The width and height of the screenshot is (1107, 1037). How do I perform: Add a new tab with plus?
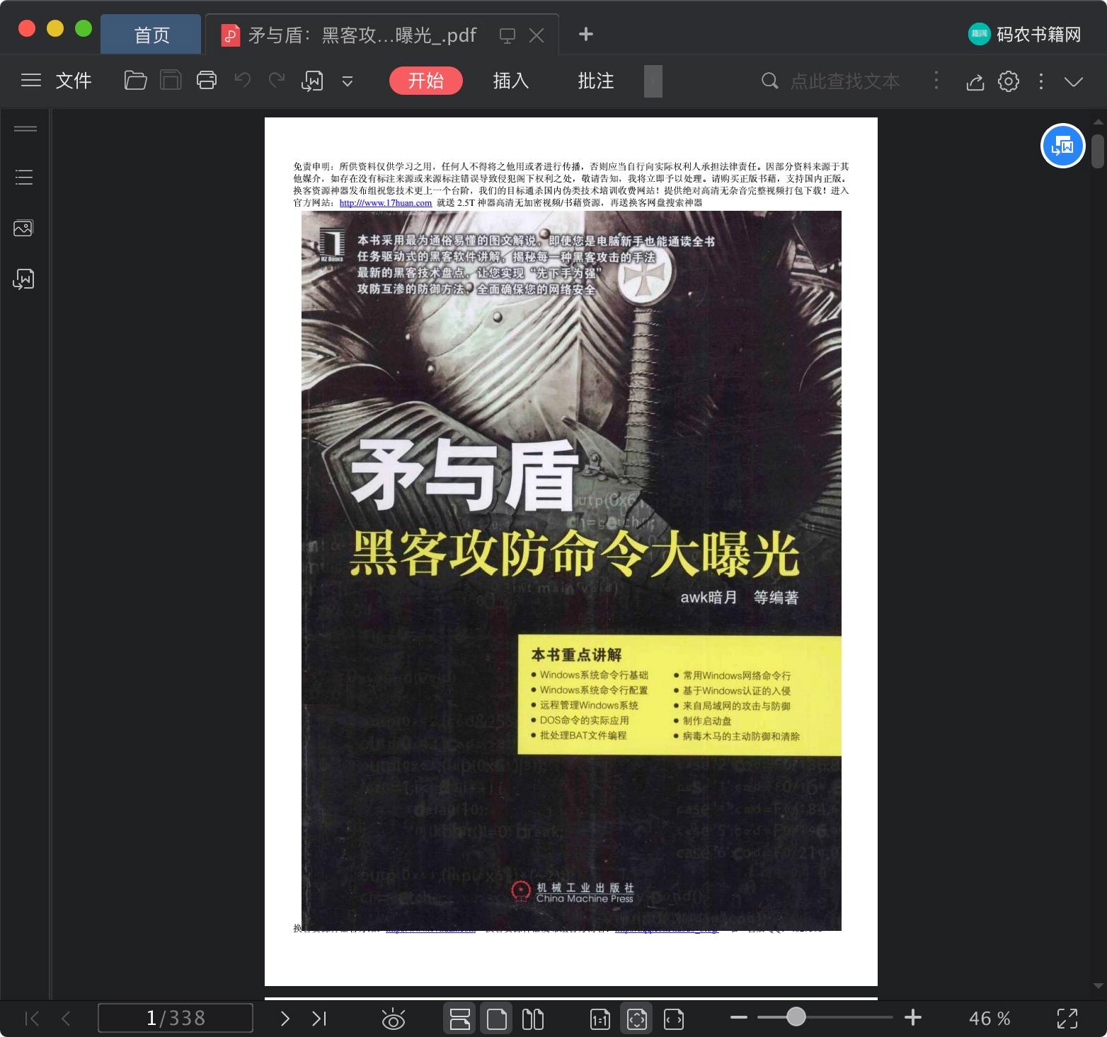tap(586, 34)
